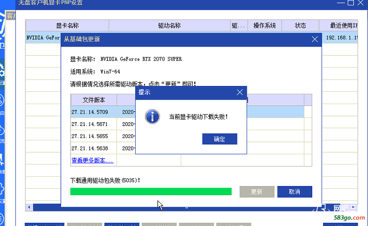The width and height of the screenshot is (368, 226).
Task: Click the 最近使用IP column header
Action: (x=338, y=25)
